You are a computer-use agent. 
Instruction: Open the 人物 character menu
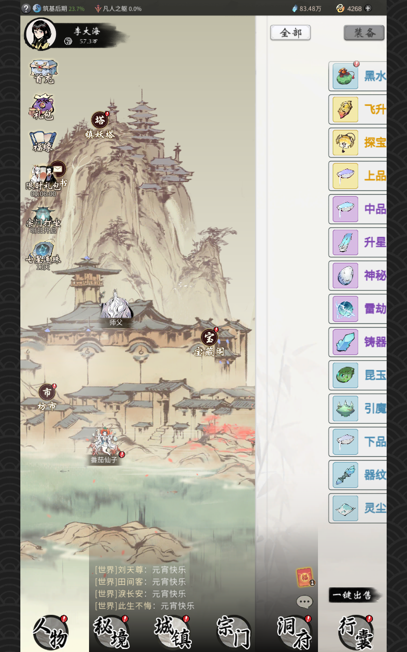[x=50, y=632]
